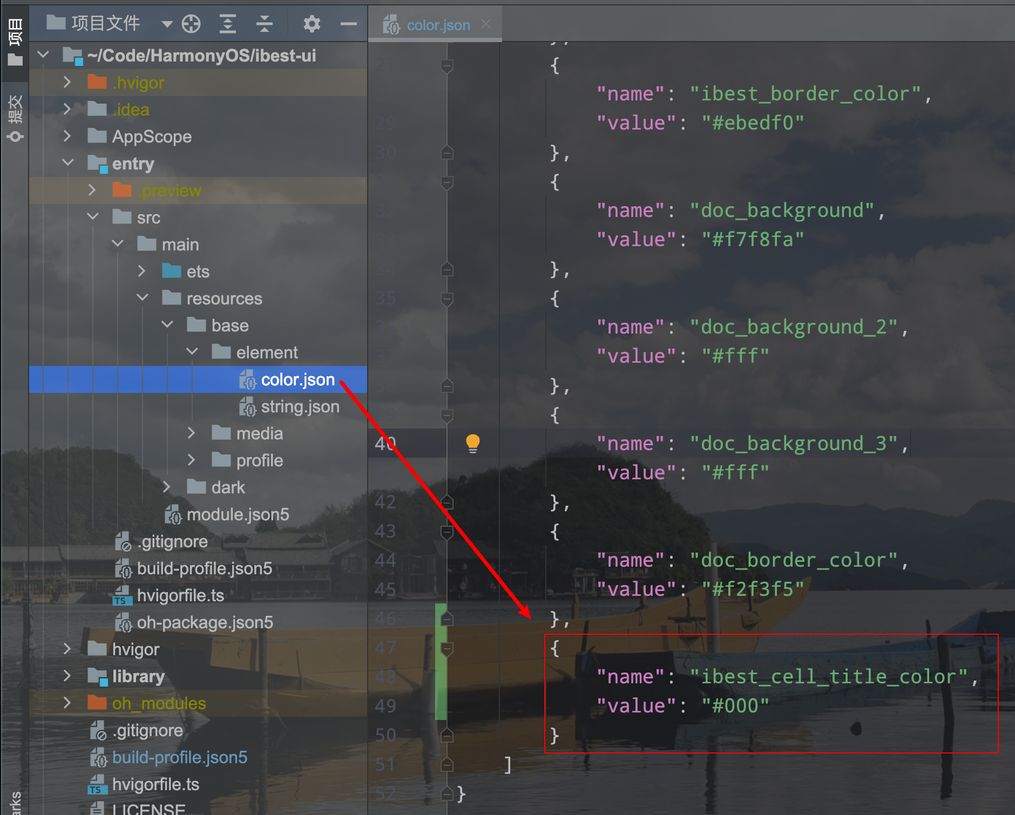Collapse the src folder
This screenshot has height=815, width=1015.
pos(93,217)
